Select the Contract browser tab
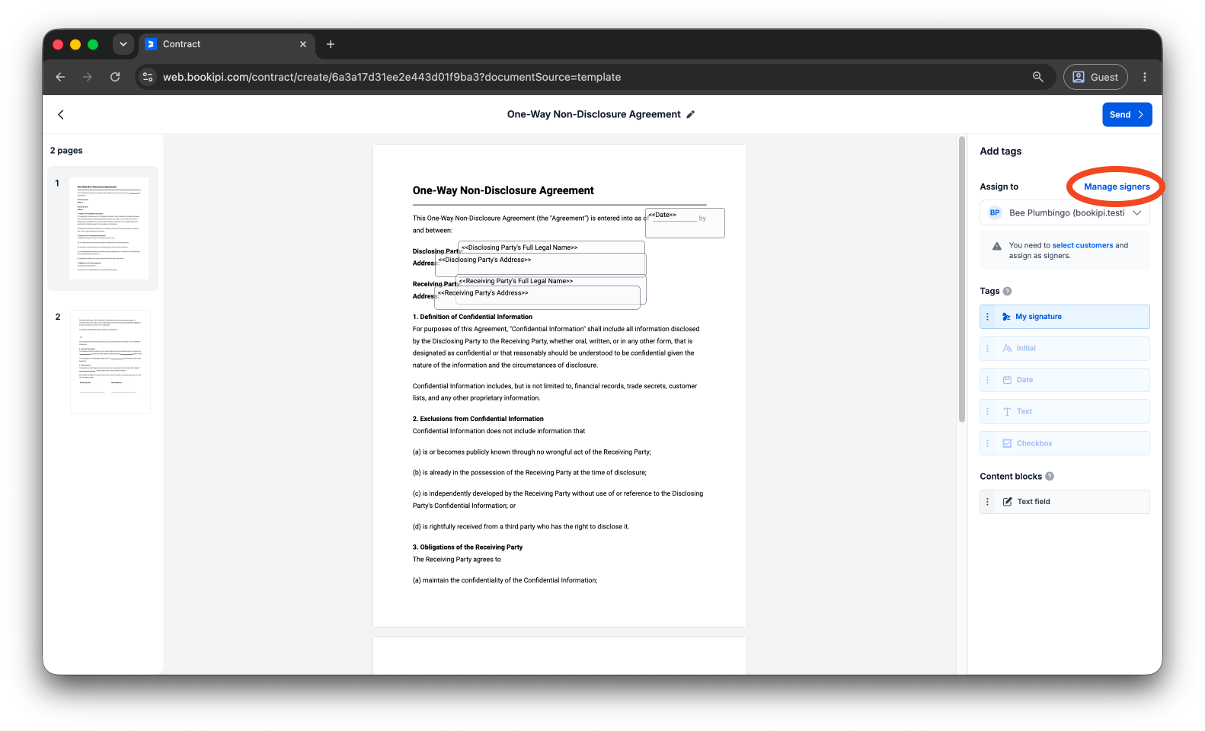Viewport: 1205px width, 731px height. coord(226,44)
